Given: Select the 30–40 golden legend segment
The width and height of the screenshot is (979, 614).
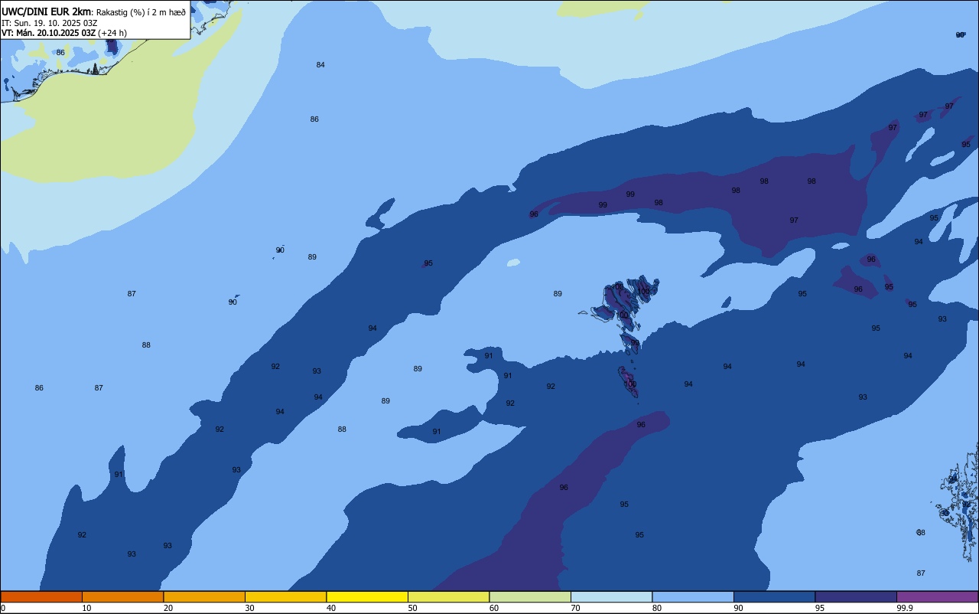Looking at the screenshot, I should [285, 596].
